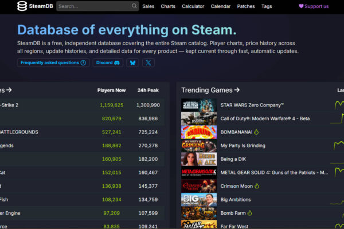Open the Trending Games heading link
This screenshot has height=229, width=344.
[x=206, y=90]
